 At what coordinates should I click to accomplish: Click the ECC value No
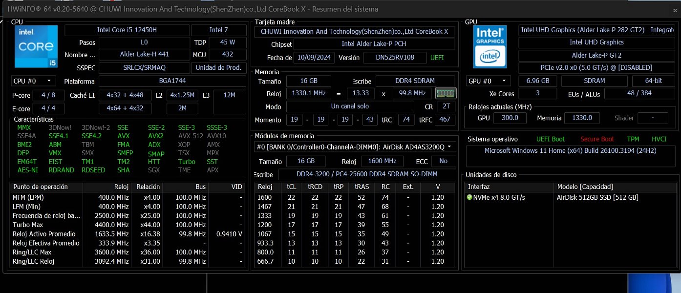coord(443,161)
